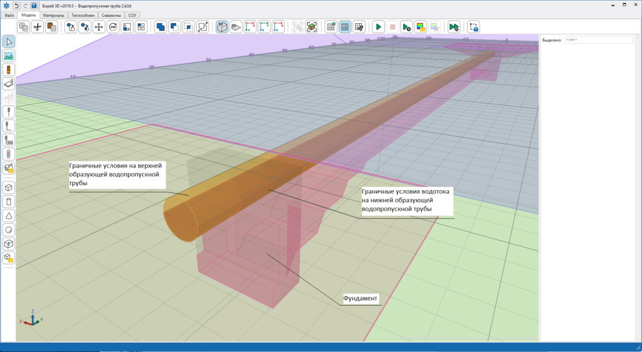Select the move arrows tool

click(98, 27)
